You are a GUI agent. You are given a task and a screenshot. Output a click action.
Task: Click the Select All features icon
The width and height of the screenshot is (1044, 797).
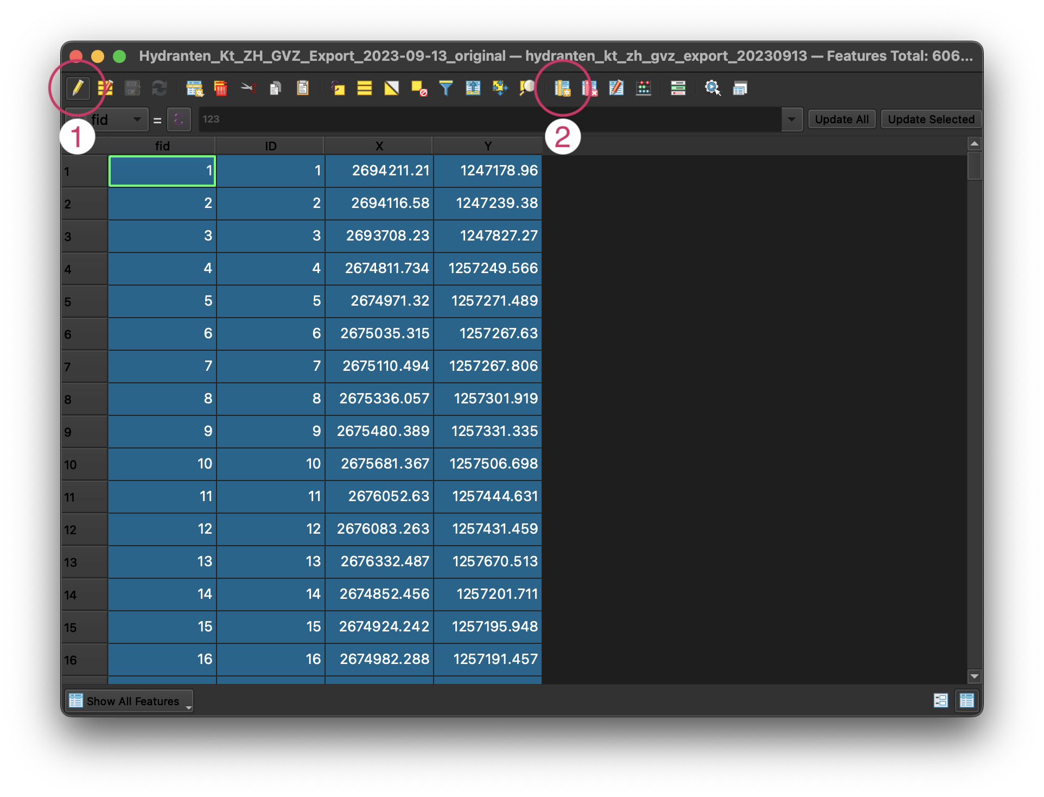click(x=365, y=88)
